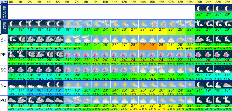Click the 12h column header

point(125,2)
